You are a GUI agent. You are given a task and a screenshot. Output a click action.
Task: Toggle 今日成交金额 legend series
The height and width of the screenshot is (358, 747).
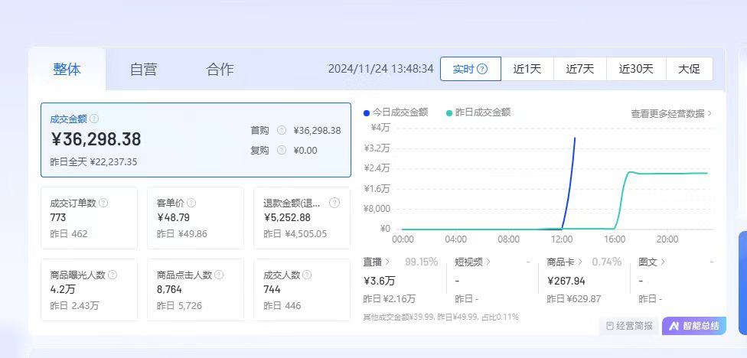396,112
